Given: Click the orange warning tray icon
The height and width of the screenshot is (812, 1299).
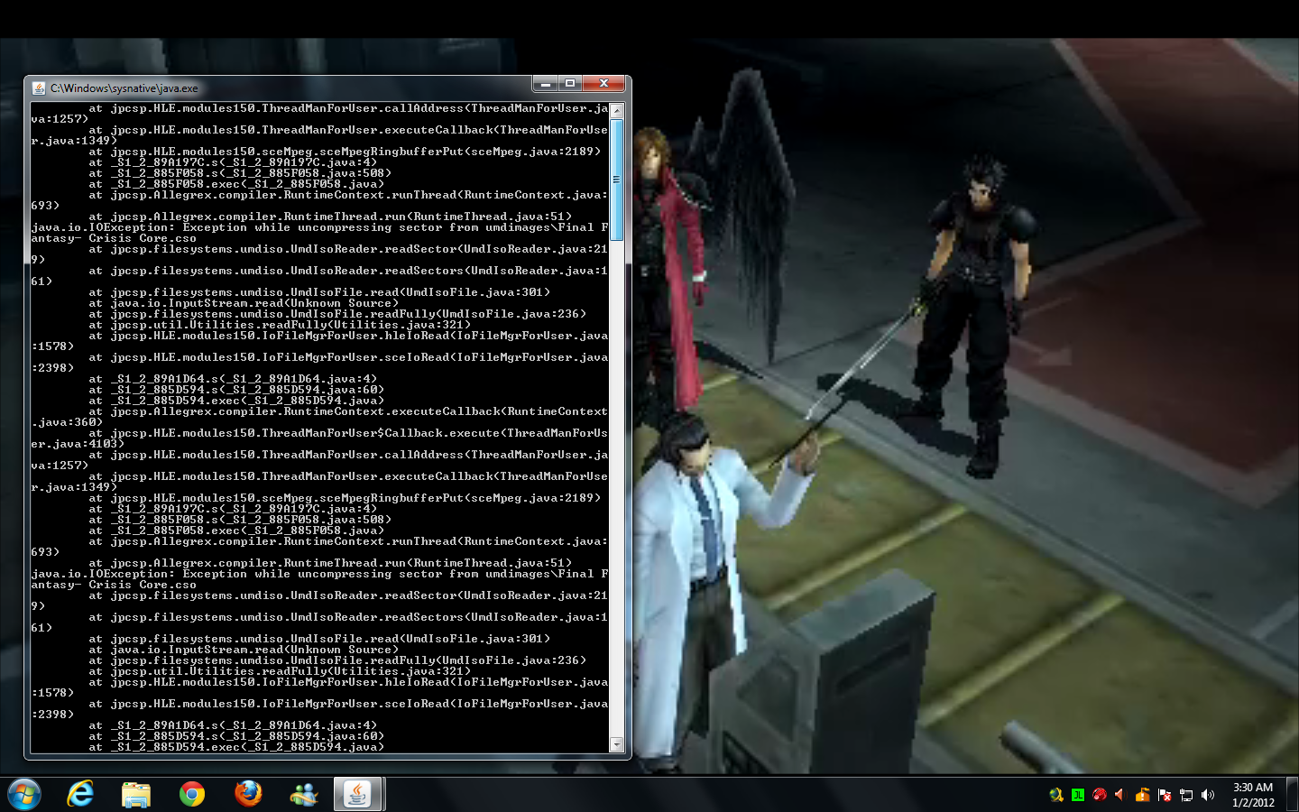Looking at the screenshot, I should 1142,795.
